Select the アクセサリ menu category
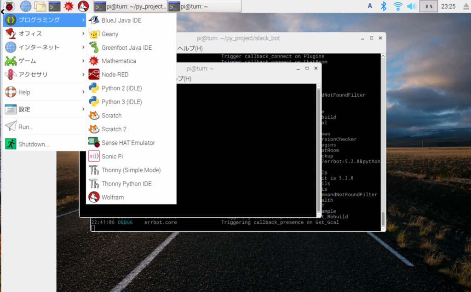 click(45, 74)
